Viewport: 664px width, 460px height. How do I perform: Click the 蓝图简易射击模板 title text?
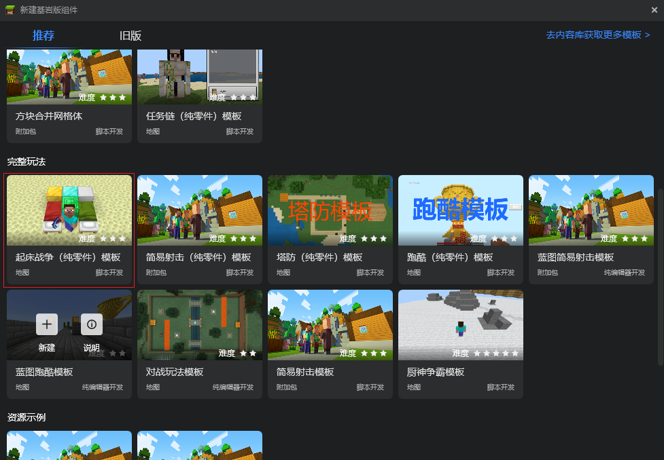coord(576,258)
